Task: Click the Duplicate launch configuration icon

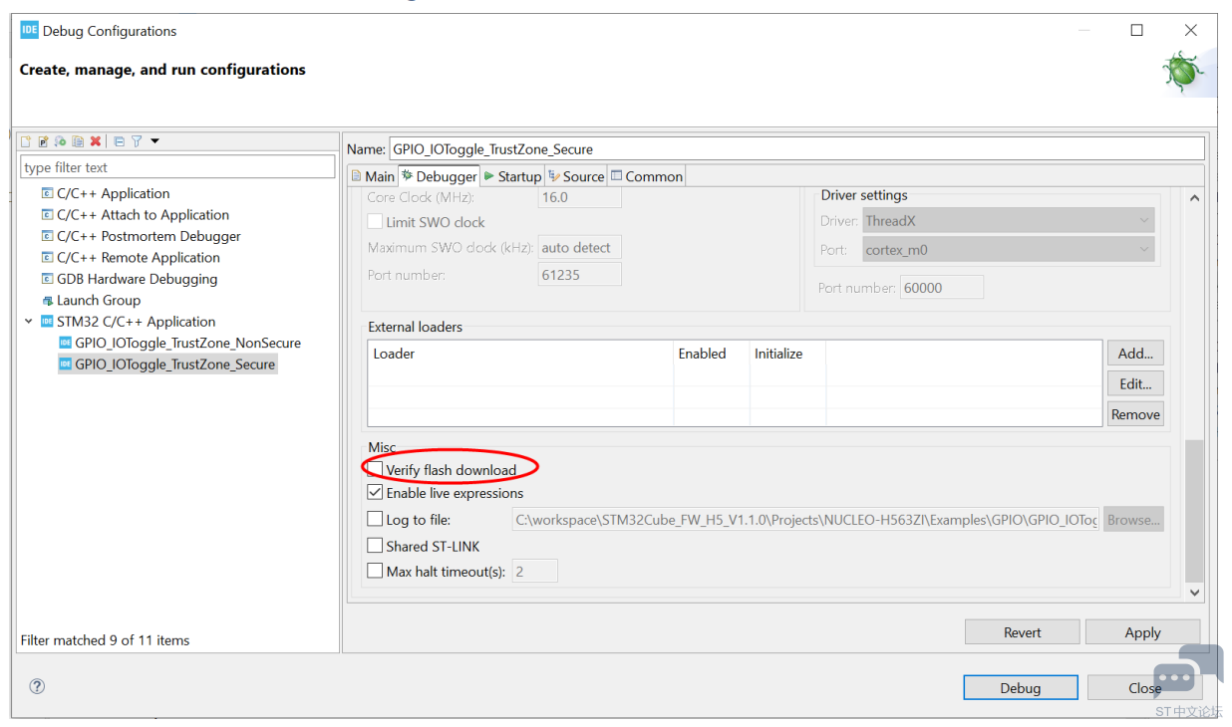Action: click(x=78, y=141)
